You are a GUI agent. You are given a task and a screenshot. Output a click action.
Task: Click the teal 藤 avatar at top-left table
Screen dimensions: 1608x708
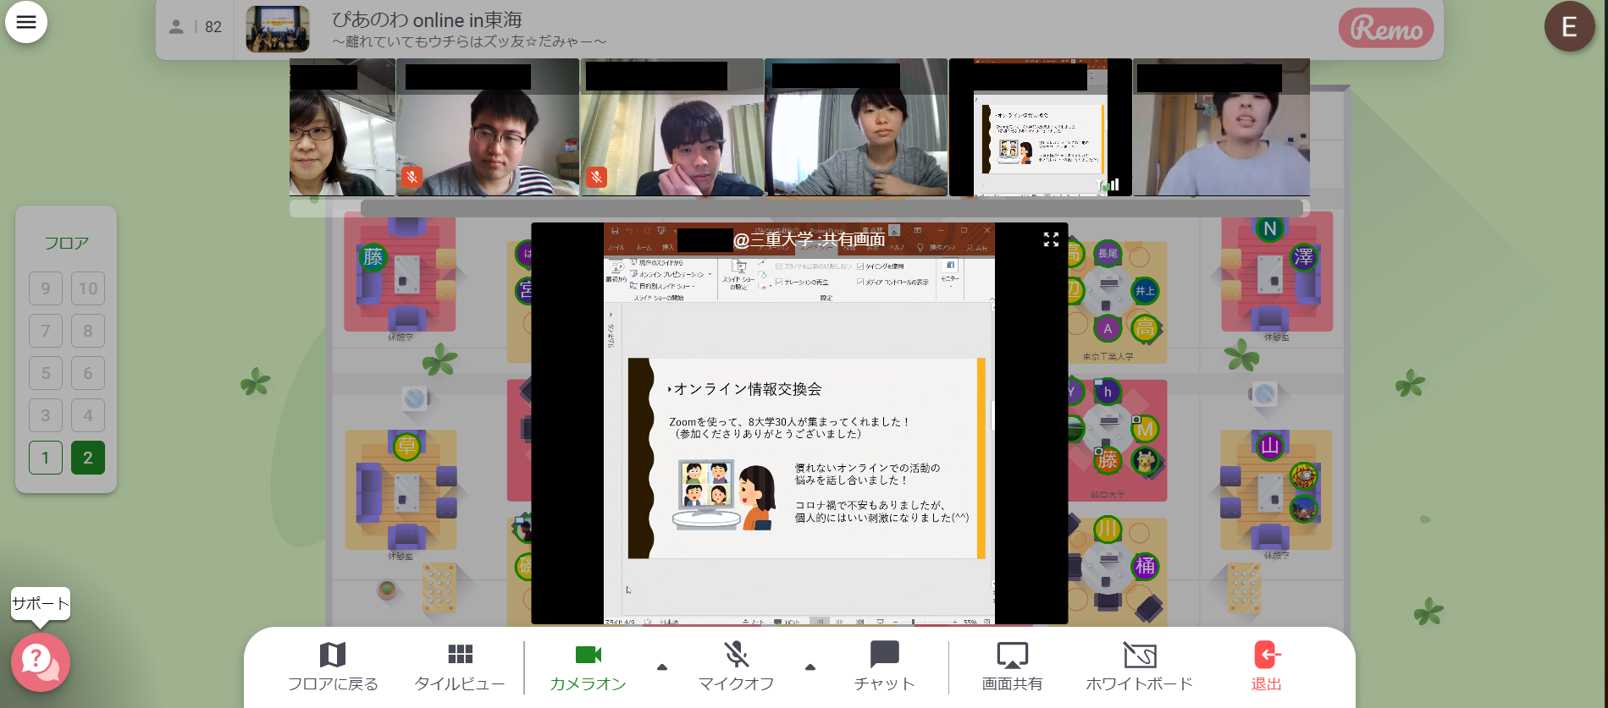click(373, 257)
